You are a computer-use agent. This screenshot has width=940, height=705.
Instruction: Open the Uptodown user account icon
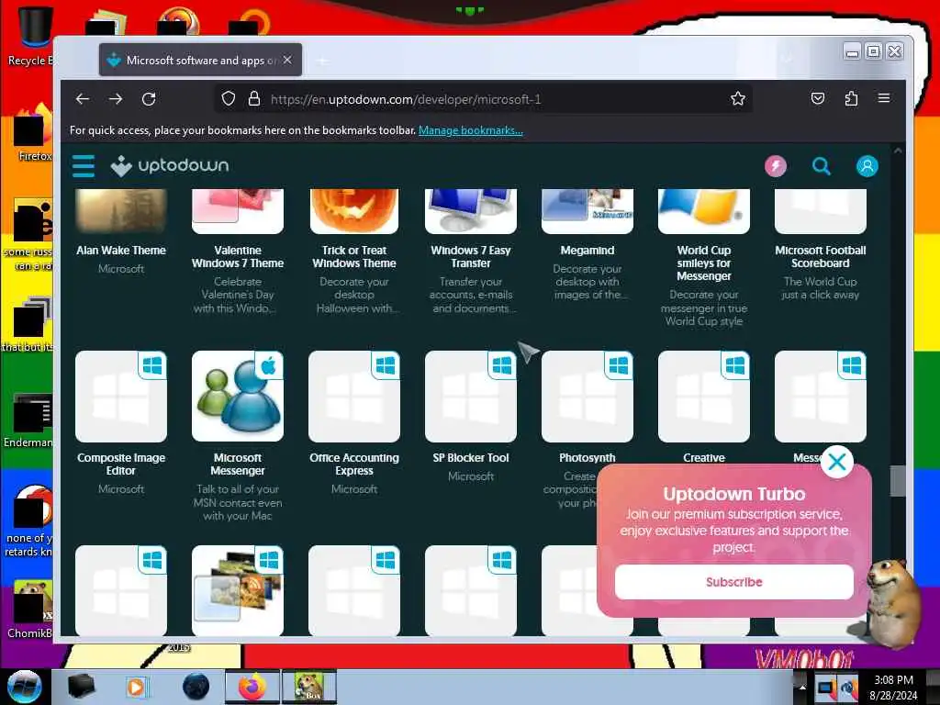click(867, 166)
